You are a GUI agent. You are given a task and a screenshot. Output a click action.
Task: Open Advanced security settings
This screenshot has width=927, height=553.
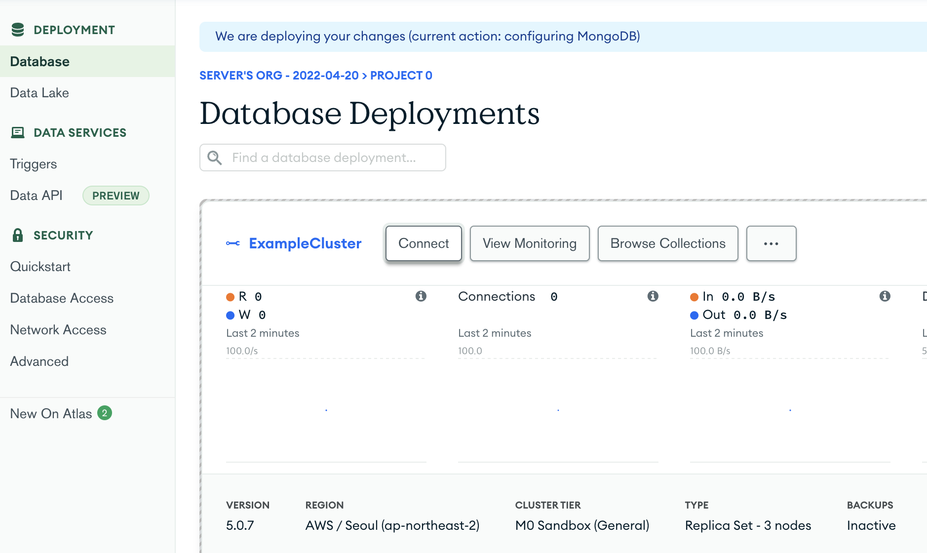click(39, 361)
